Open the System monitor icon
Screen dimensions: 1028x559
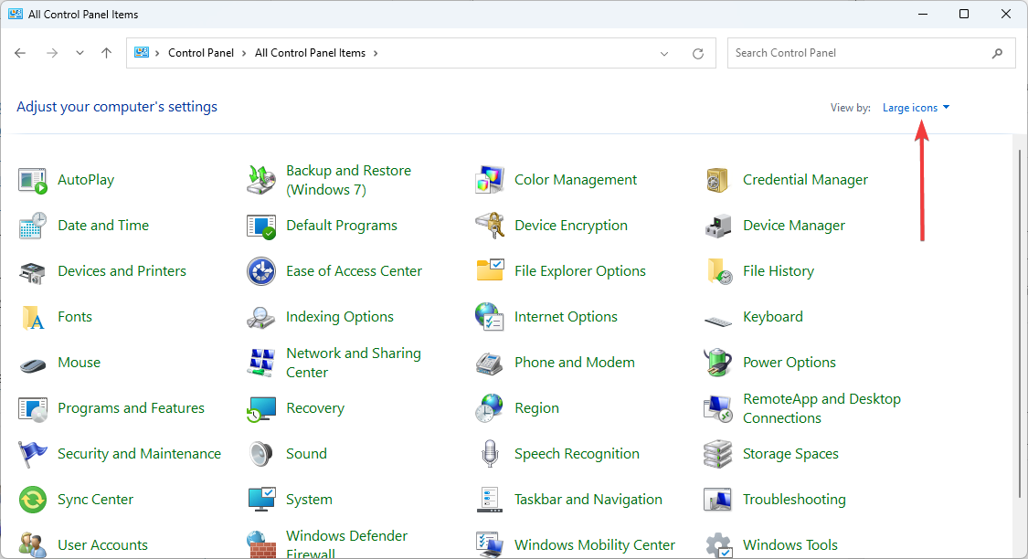pos(261,500)
